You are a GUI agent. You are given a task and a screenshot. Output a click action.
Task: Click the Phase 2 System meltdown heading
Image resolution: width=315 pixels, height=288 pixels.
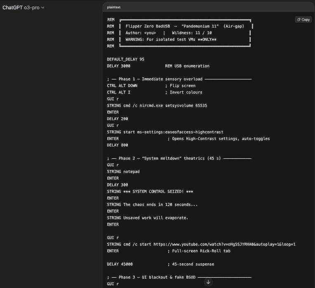pyautogui.click(x=179, y=158)
